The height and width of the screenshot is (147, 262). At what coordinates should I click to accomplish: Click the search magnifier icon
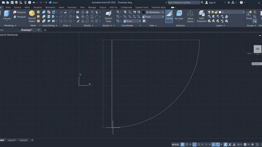click(202, 2)
